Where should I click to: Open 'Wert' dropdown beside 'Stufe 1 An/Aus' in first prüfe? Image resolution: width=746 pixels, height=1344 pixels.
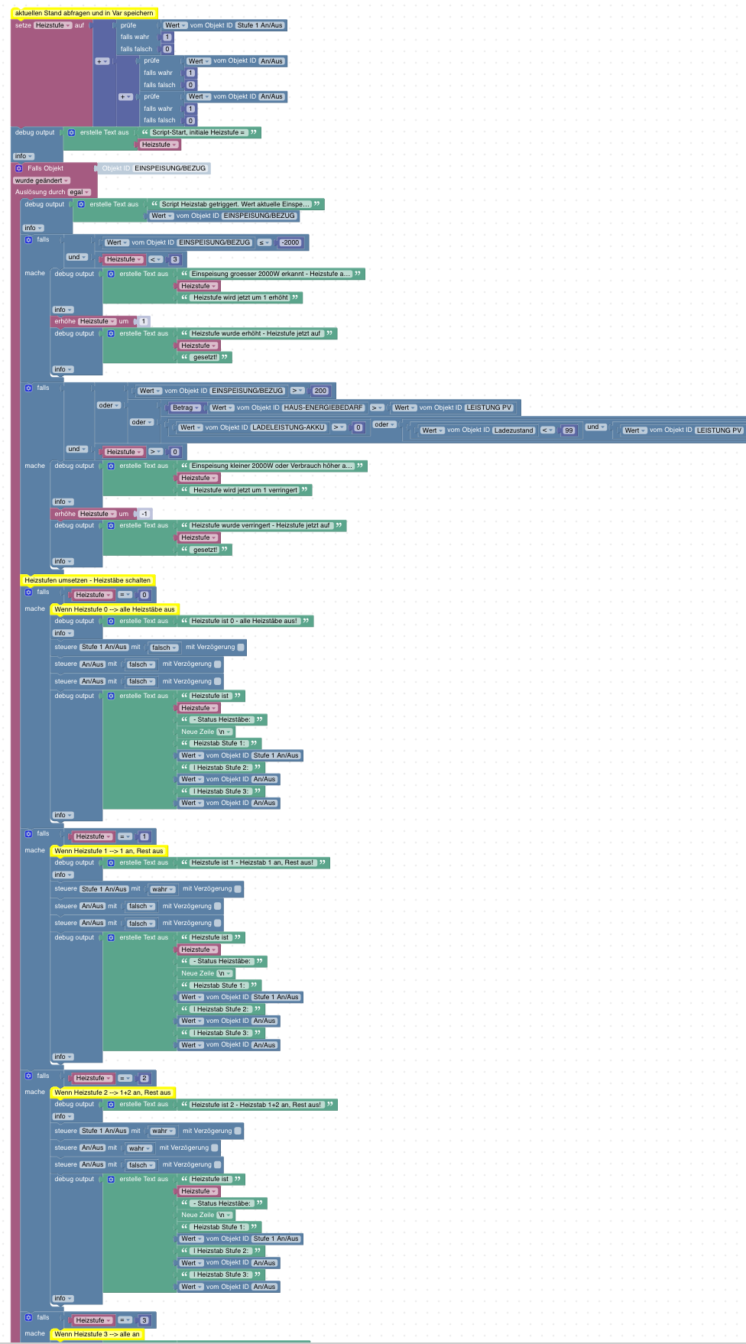(x=176, y=25)
